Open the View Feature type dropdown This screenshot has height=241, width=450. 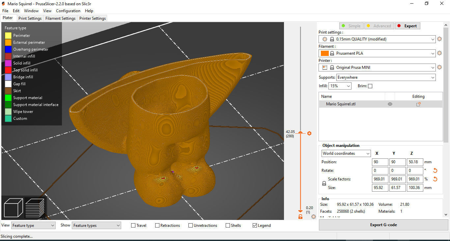pyautogui.click(x=33, y=226)
